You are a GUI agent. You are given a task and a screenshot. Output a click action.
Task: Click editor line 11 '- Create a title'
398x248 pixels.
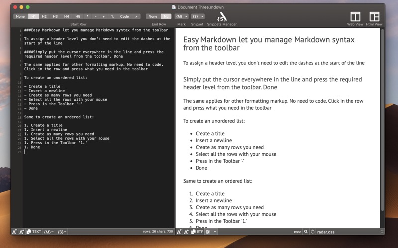pos(42,86)
